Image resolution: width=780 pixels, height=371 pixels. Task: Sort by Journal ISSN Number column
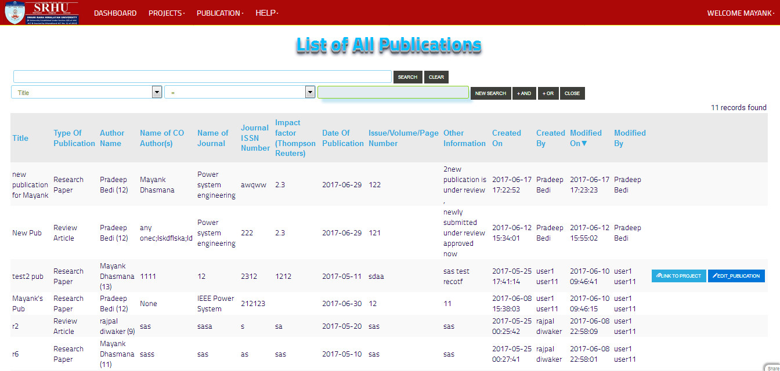[x=255, y=138]
